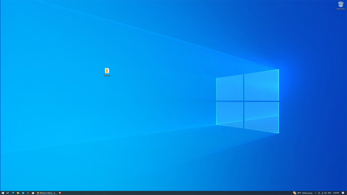The image size is (347, 195).
Task: Open the calendar from the 5:36 PM clock
Action: 336,193
